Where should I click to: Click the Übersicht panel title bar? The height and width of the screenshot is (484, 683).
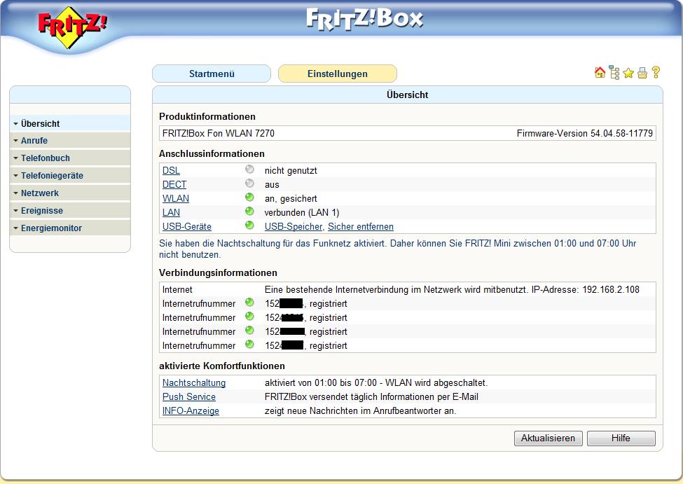tap(407, 95)
